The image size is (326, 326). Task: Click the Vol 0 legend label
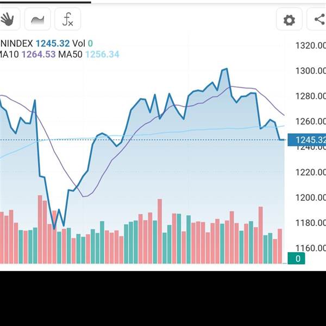point(83,43)
